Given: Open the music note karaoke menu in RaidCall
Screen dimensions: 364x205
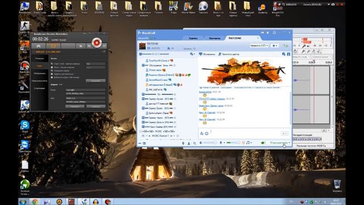Looking at the screenshot, I should 249,143.
